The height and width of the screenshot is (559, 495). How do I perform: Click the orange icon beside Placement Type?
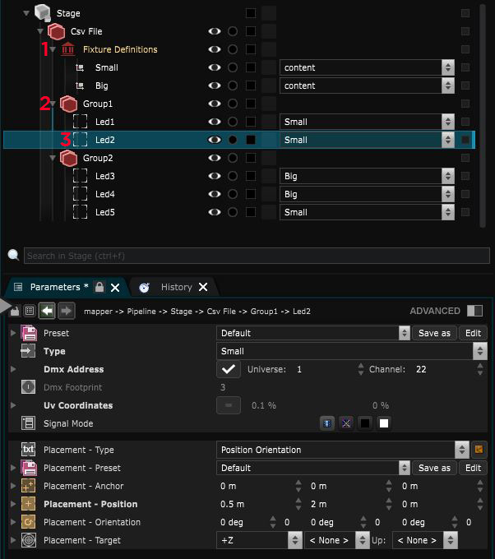[479, 450]
